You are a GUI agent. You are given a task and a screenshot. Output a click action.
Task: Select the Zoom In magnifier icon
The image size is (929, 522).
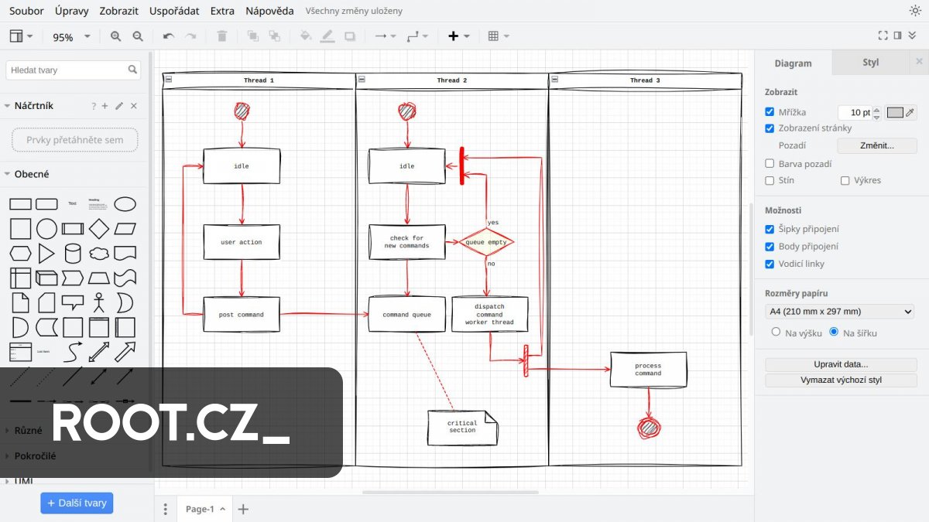[116, 36]
